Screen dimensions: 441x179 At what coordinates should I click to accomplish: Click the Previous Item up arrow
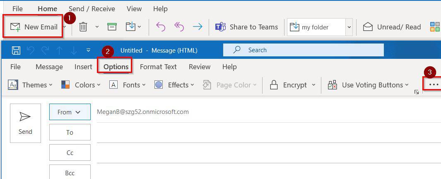tap(59, 51)
